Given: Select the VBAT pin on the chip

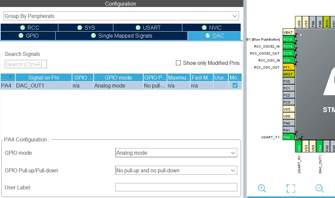Looking at the screenshot, I should pyautogui.click(x=289, y=32).
